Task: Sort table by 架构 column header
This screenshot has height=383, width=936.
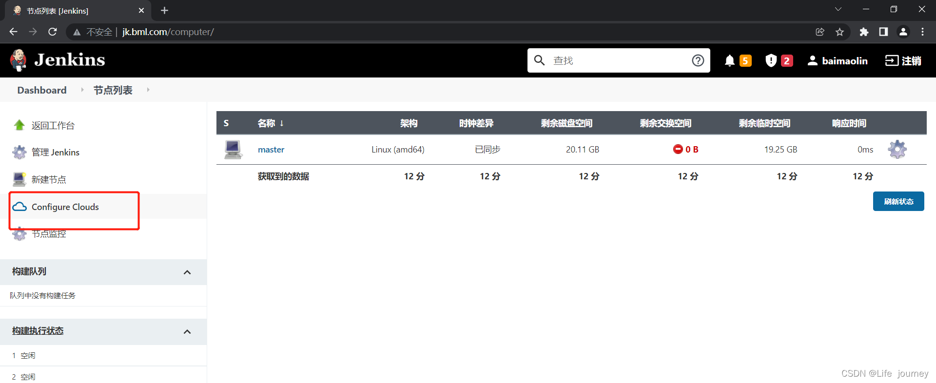Action: (x=409, y=123)
